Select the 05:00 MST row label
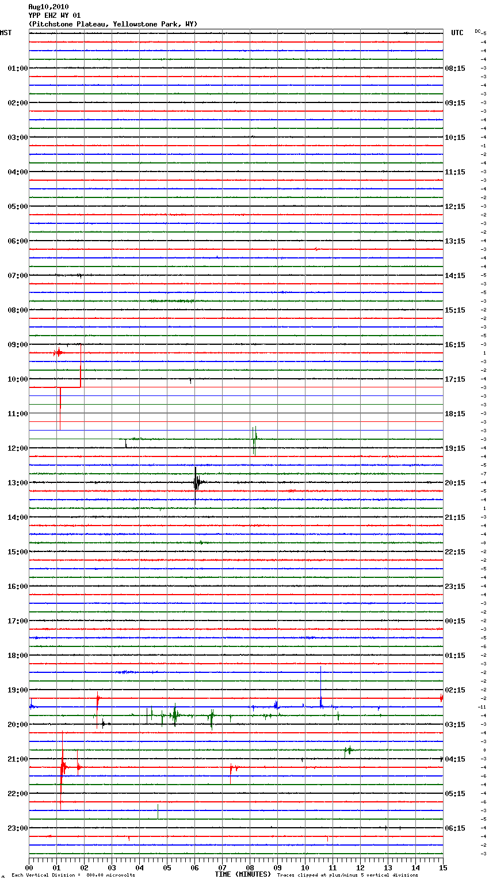489x883 pixels. pyautogui.click(x=18, y=207)
